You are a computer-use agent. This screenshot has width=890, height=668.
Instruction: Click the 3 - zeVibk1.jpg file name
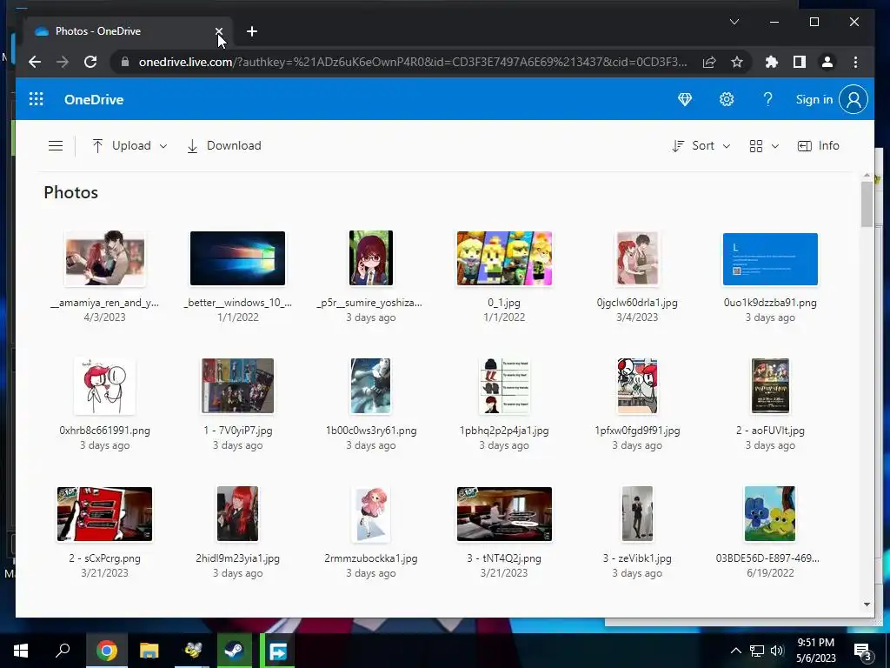click(x=637, y=558)
